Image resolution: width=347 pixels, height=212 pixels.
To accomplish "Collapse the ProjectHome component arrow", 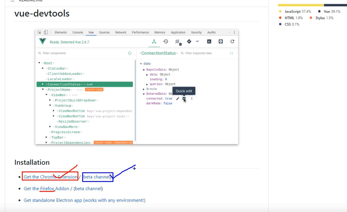I will click(43, 90).
